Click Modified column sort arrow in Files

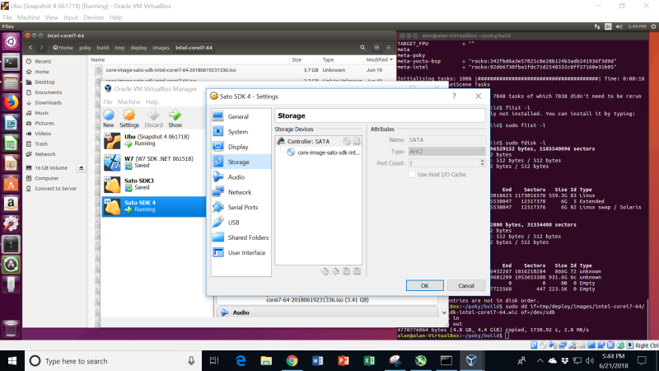pos(391,59)
